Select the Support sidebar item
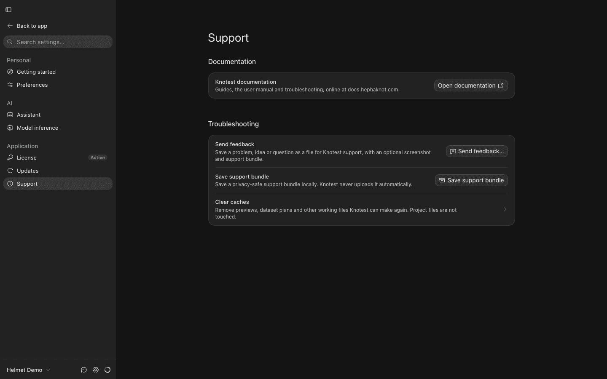This screenshot has width=607, height=379. tap(58, 184)
